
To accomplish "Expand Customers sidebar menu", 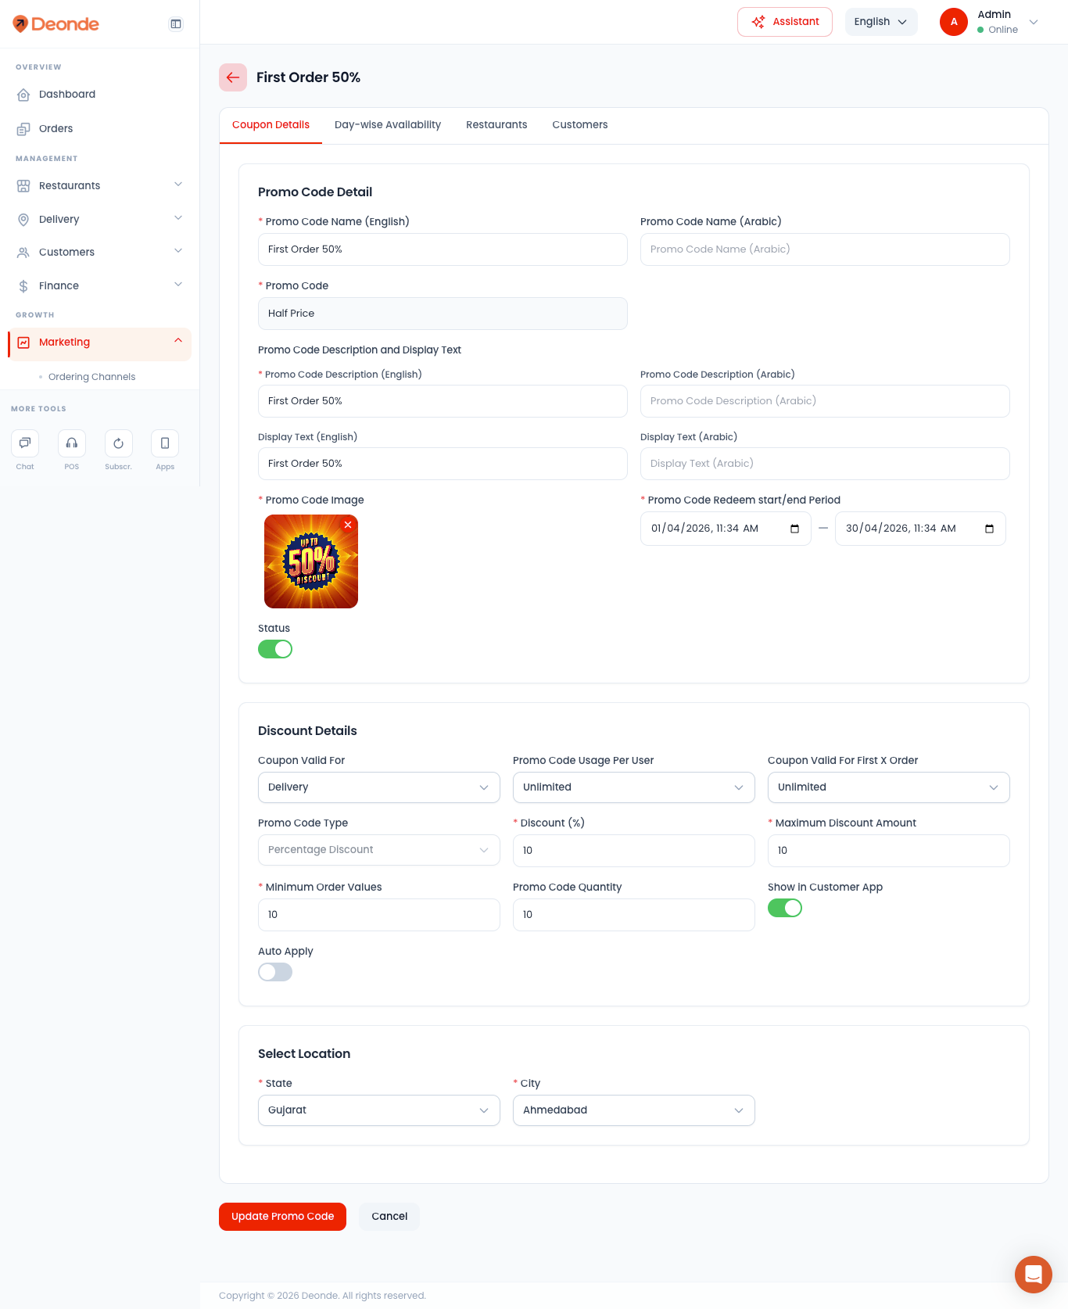I will [99, 252].
